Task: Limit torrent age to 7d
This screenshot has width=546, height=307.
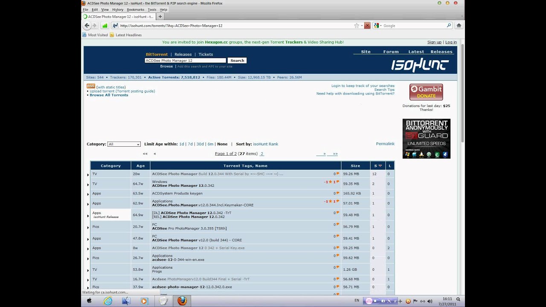Action: click(190, 144)
